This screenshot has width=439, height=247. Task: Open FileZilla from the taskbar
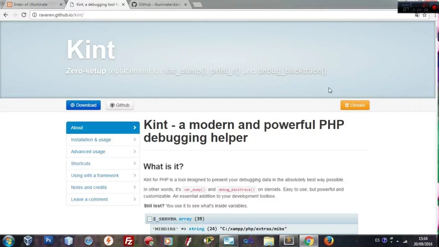click(129, 241)
